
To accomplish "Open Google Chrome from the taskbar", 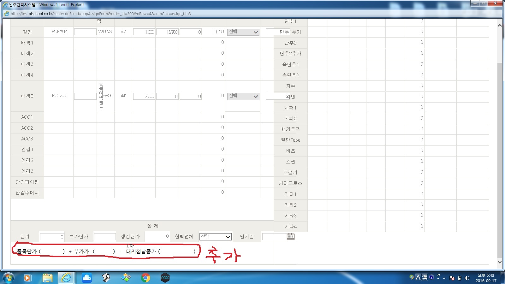I will 146,278.
